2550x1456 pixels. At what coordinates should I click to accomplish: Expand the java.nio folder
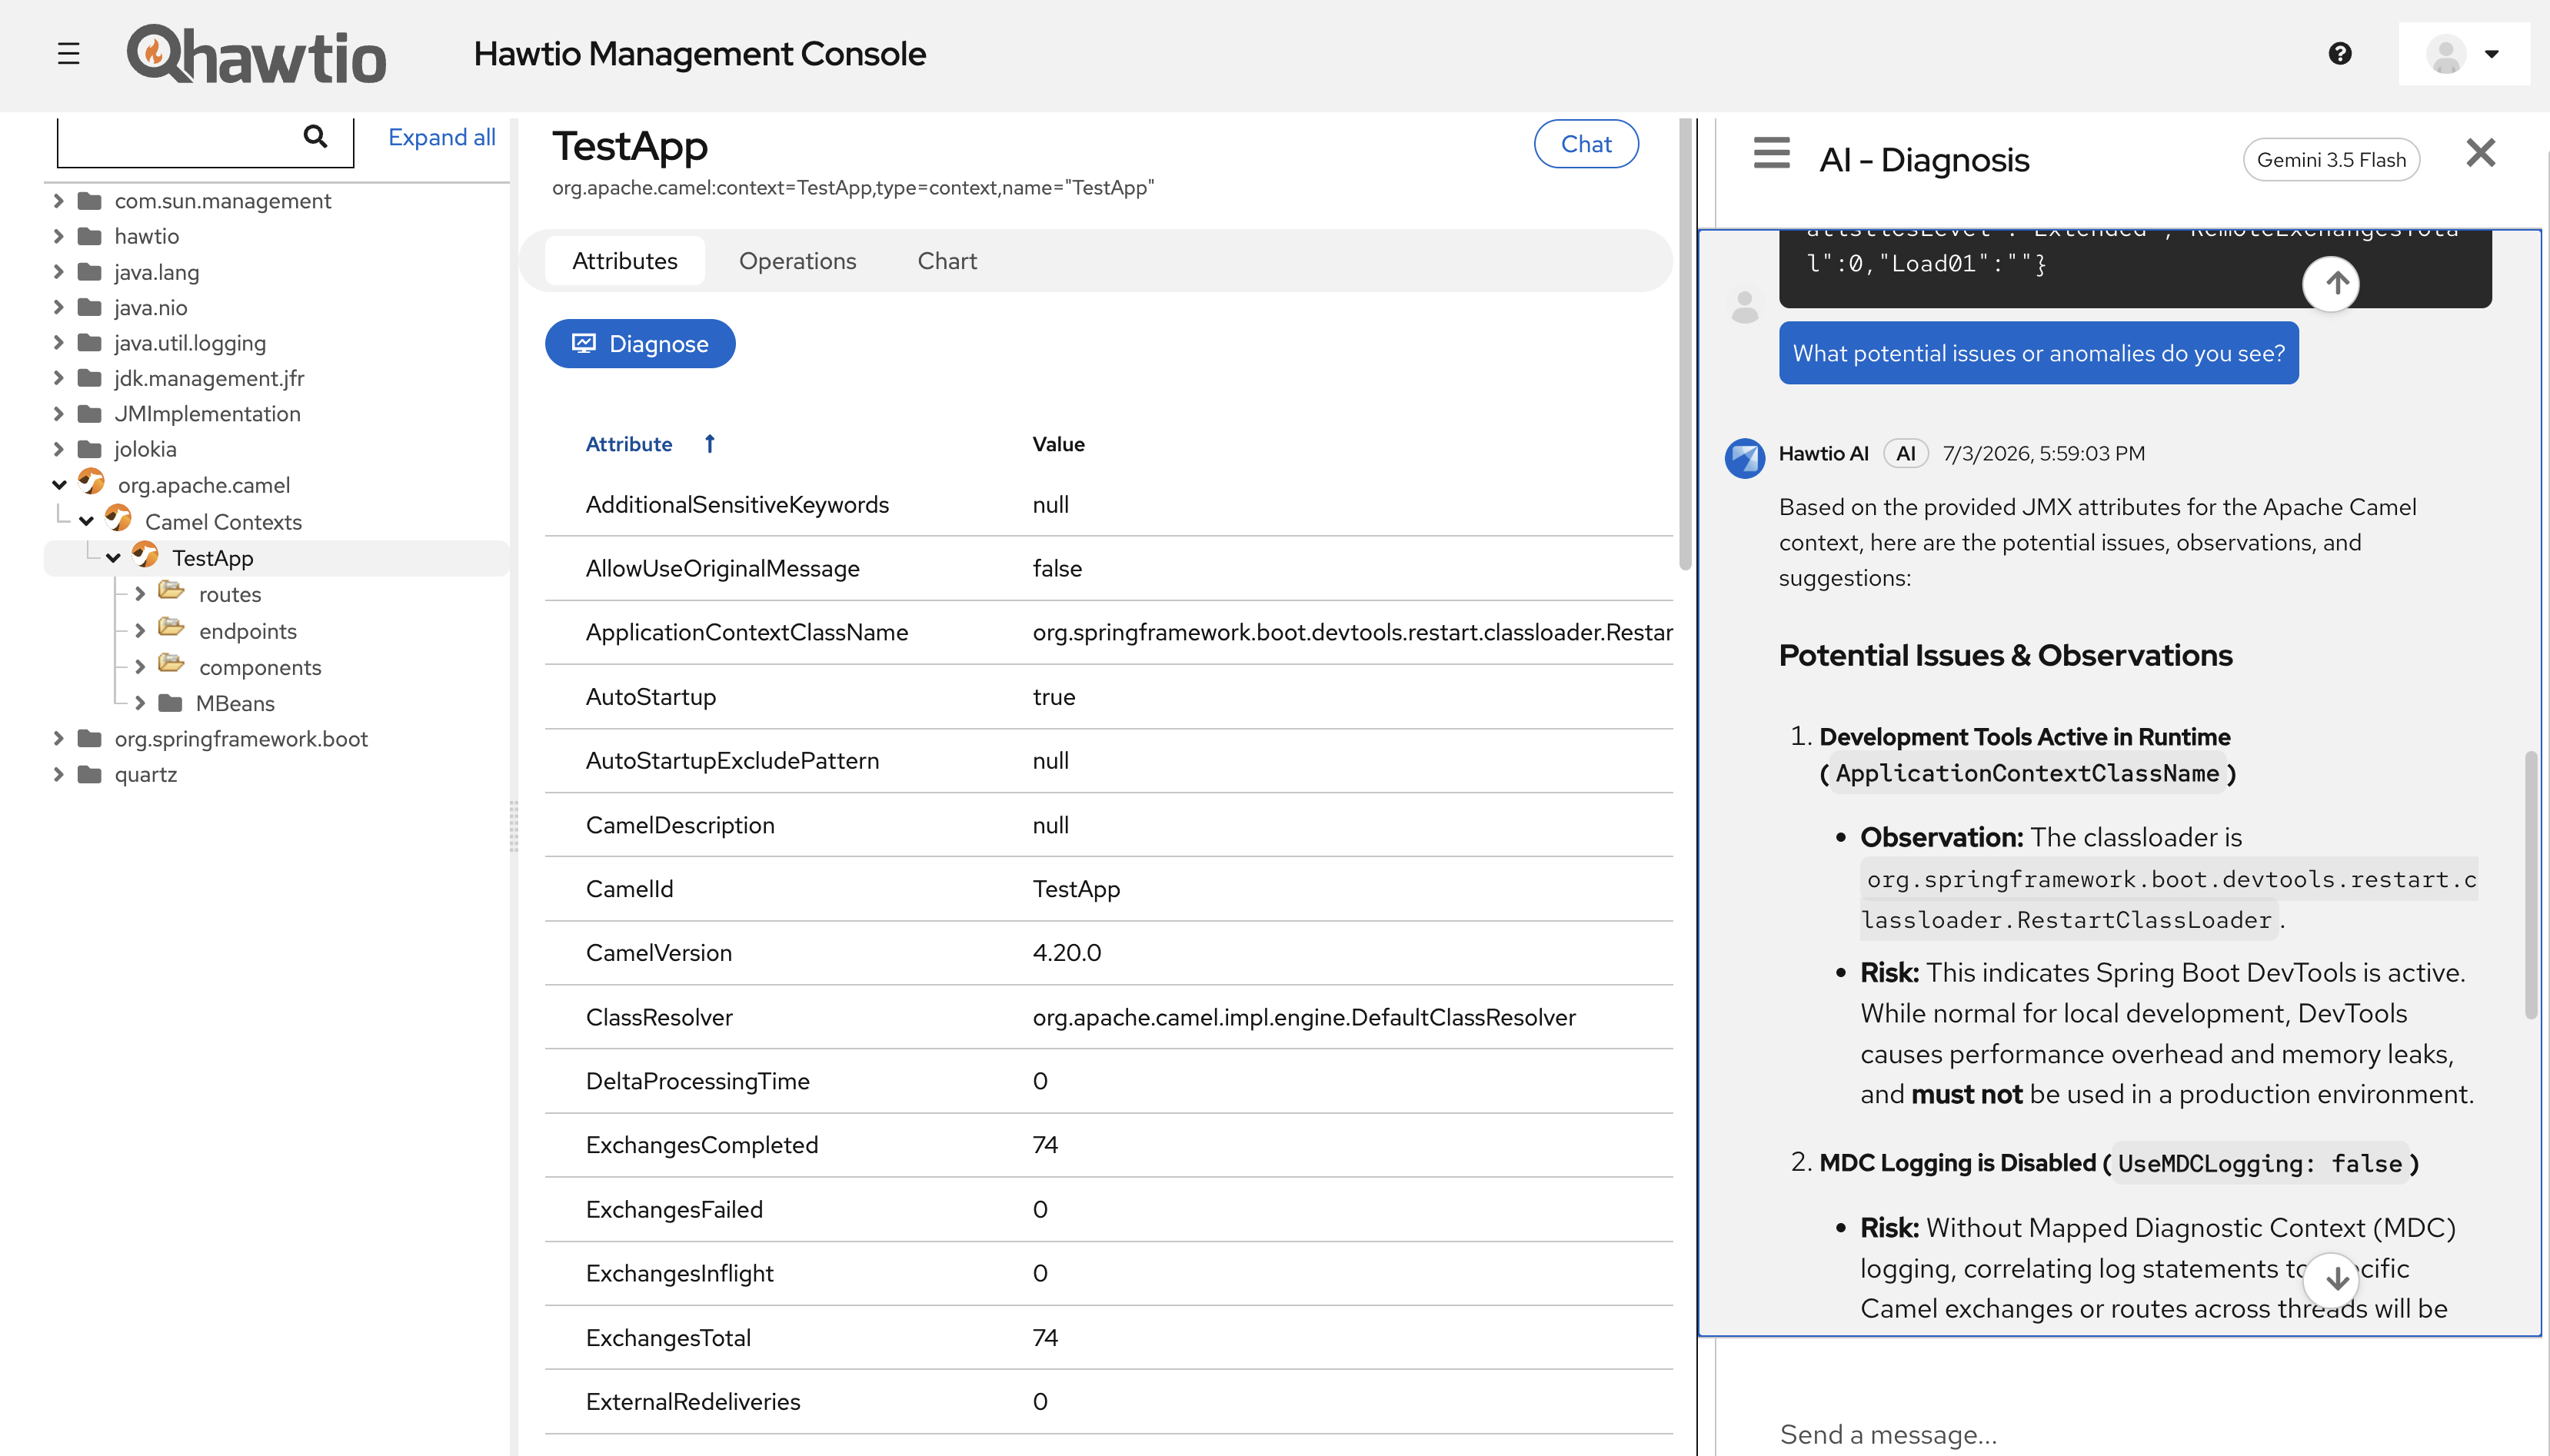[58, 307]
